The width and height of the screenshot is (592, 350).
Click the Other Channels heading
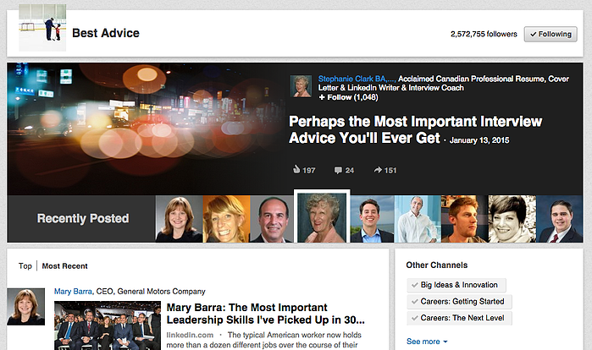(x=437, y=265)
